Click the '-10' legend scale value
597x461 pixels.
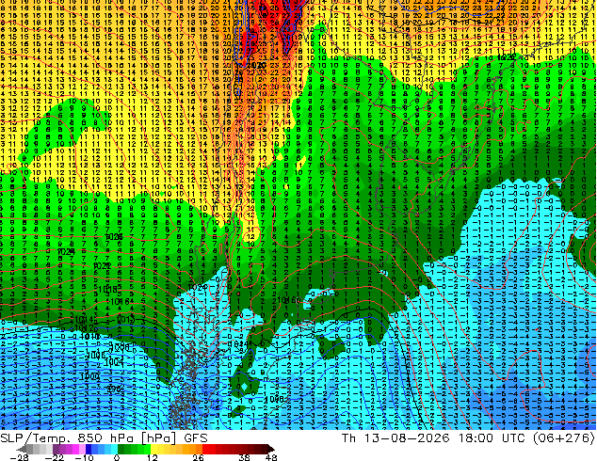(x=84, y=457)
